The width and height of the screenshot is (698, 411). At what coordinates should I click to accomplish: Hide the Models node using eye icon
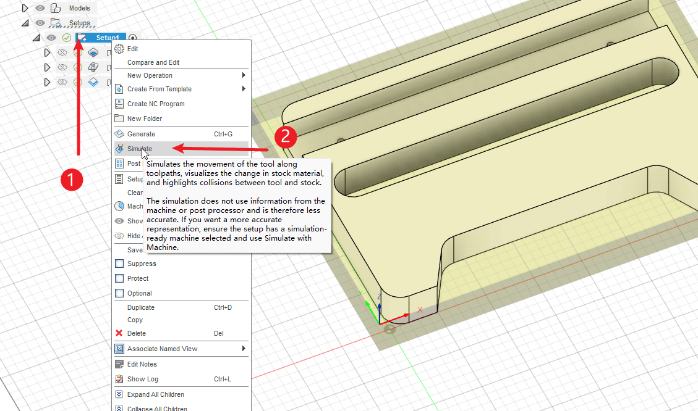[x=40, y=8]
